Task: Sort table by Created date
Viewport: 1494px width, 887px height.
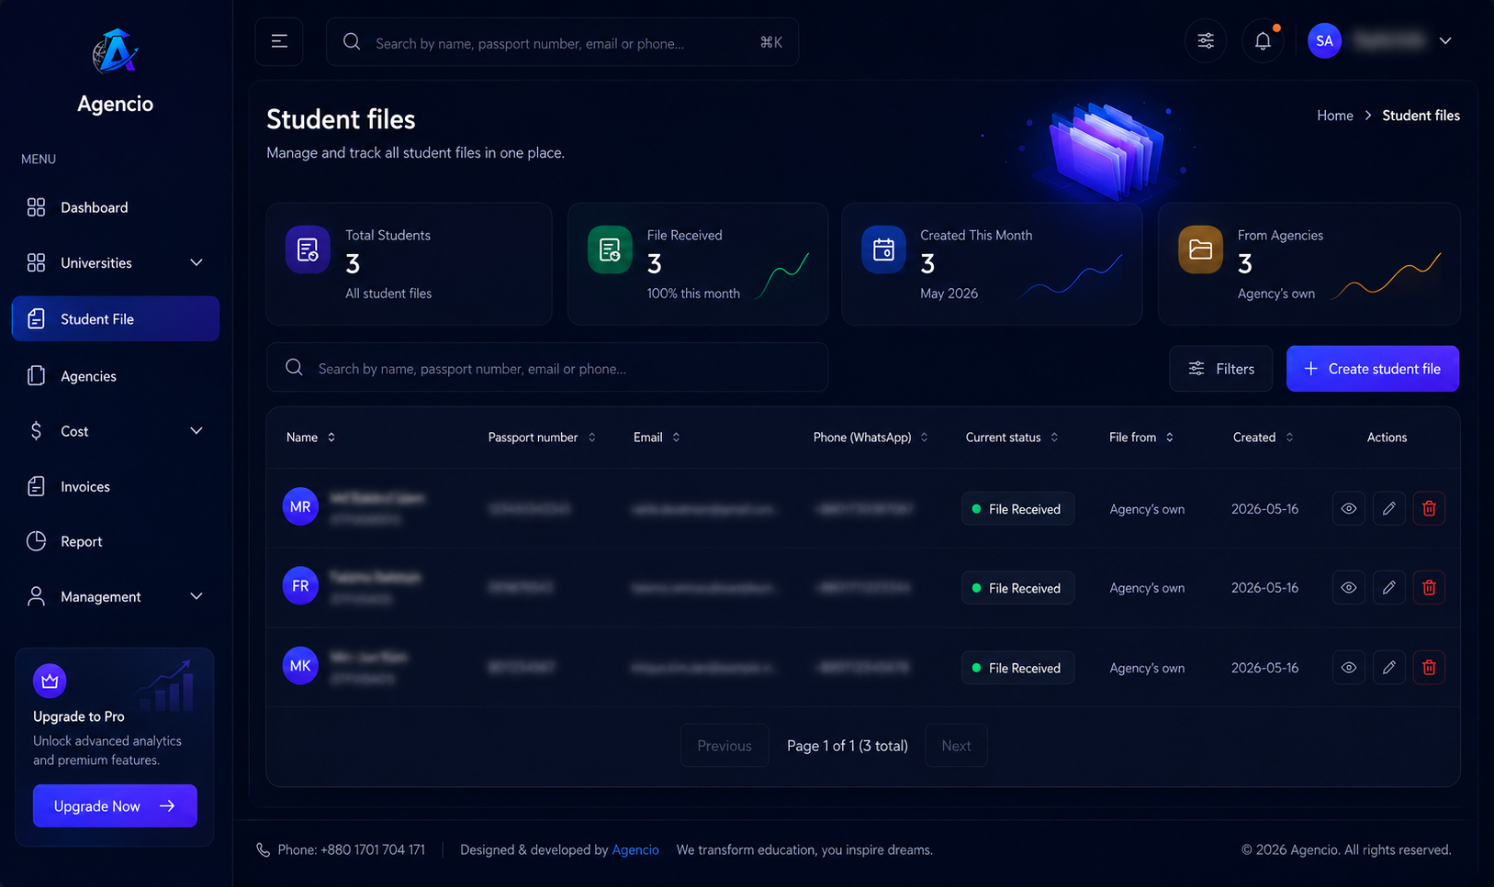Action: (x=1264, y=438)
